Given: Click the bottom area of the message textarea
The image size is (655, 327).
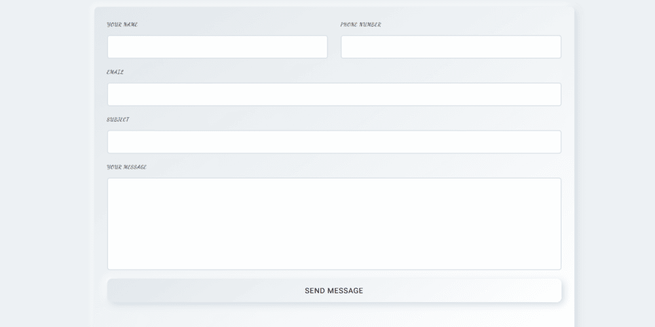Looking at the screenshot, I should click(334, 260).
